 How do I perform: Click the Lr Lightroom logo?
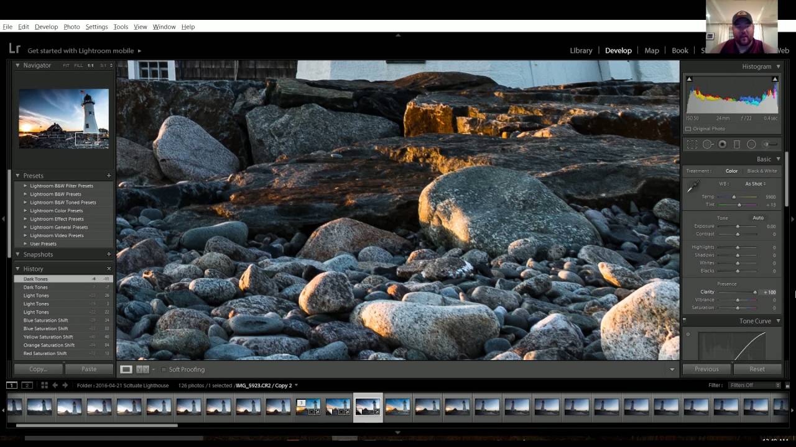click(x=15, y=48)
